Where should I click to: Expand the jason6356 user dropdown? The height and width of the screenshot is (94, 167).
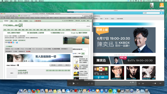pyautogui.click(x=68, y=21)
